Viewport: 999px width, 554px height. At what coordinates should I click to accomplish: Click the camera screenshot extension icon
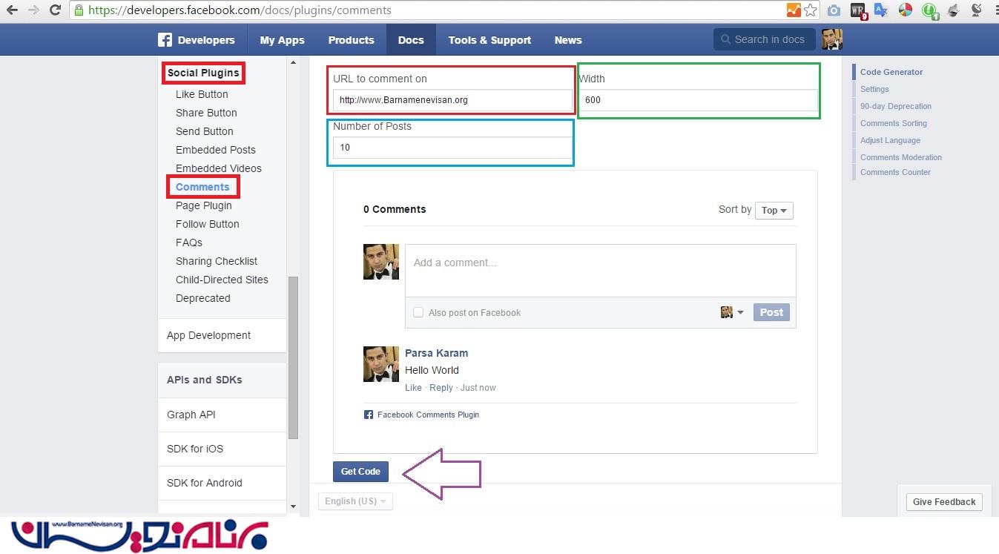pos(834,10)
